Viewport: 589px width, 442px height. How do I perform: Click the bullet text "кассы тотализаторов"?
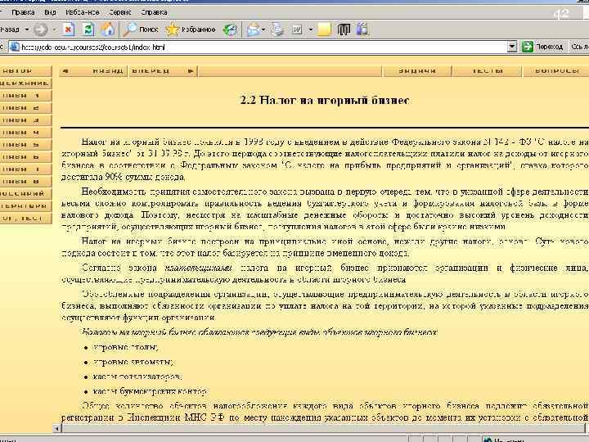[137, 377]
